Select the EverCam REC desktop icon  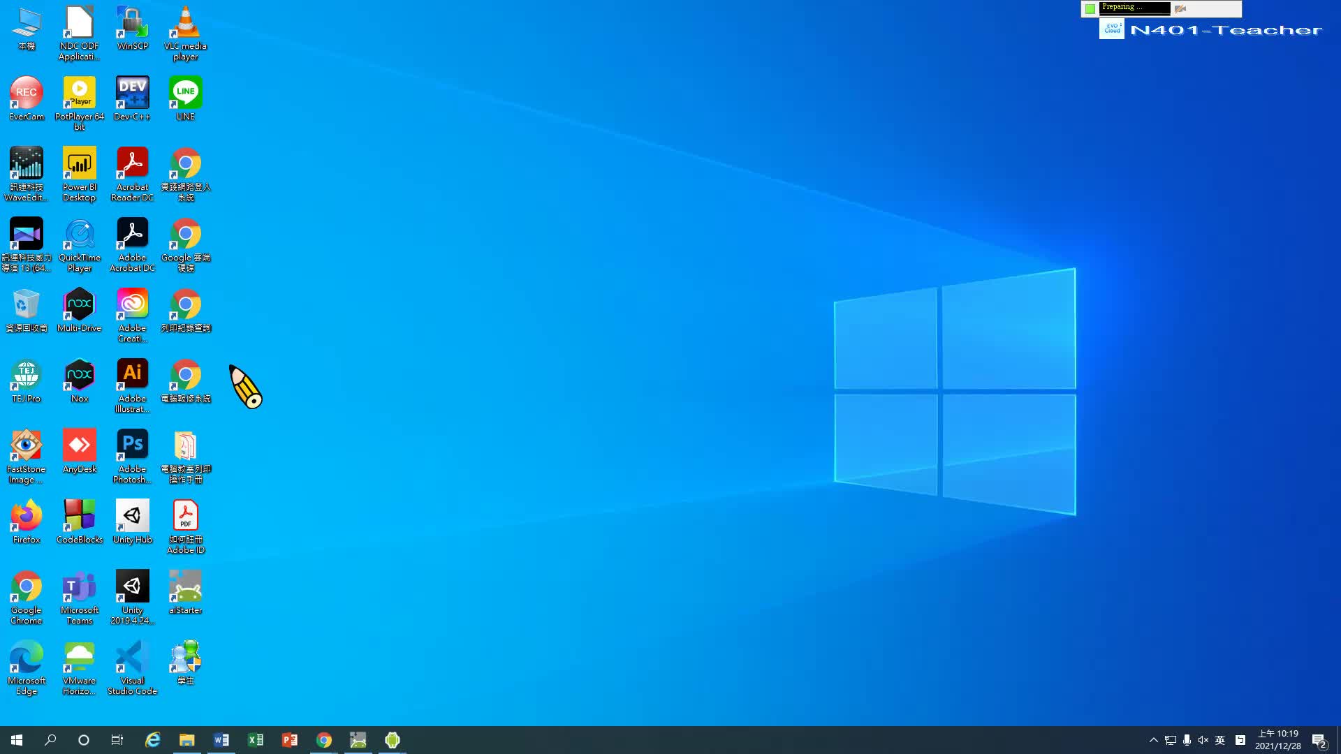tap(27, 98)
